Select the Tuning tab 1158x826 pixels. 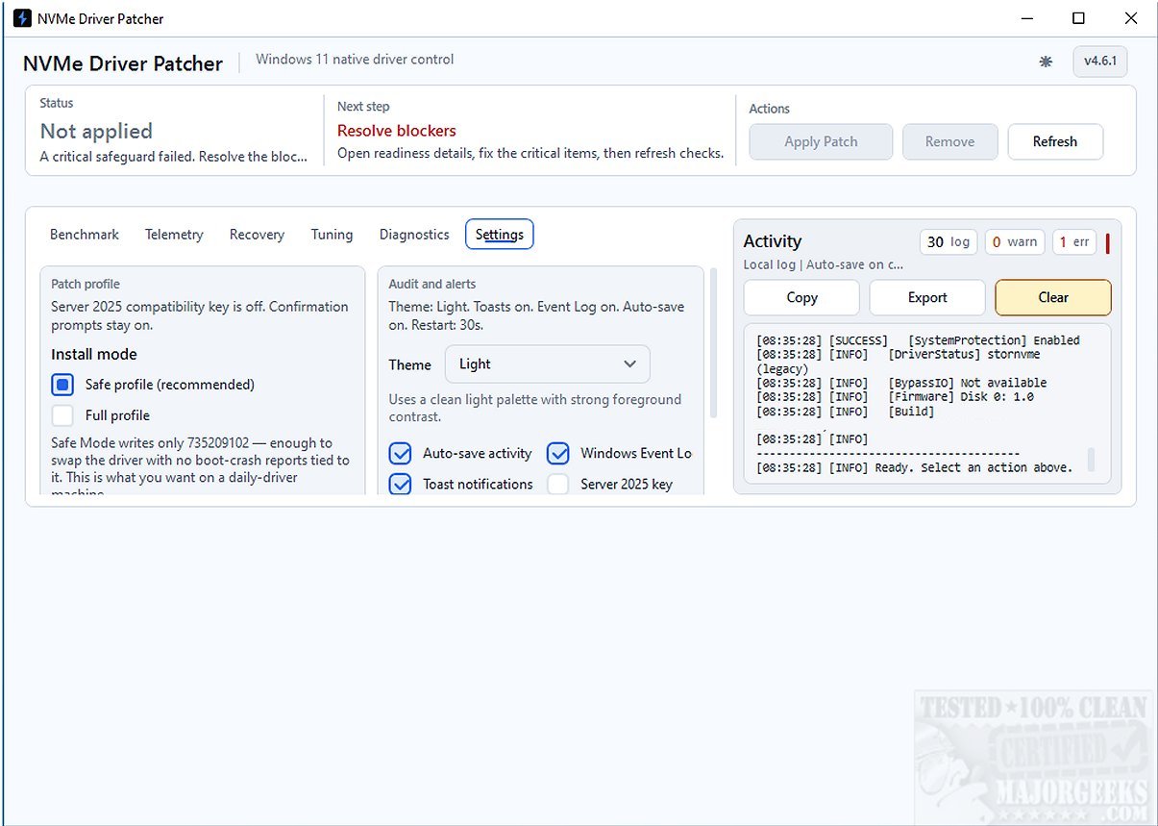pos(332,235)
